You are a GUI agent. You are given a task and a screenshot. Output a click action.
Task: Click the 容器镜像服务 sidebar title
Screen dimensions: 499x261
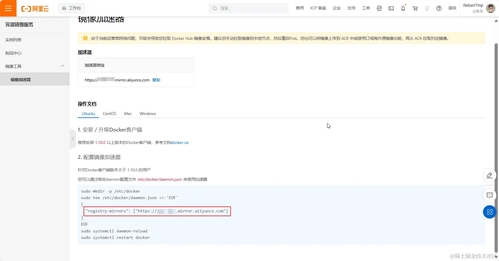pyautogui.click(x=19, y=24)
